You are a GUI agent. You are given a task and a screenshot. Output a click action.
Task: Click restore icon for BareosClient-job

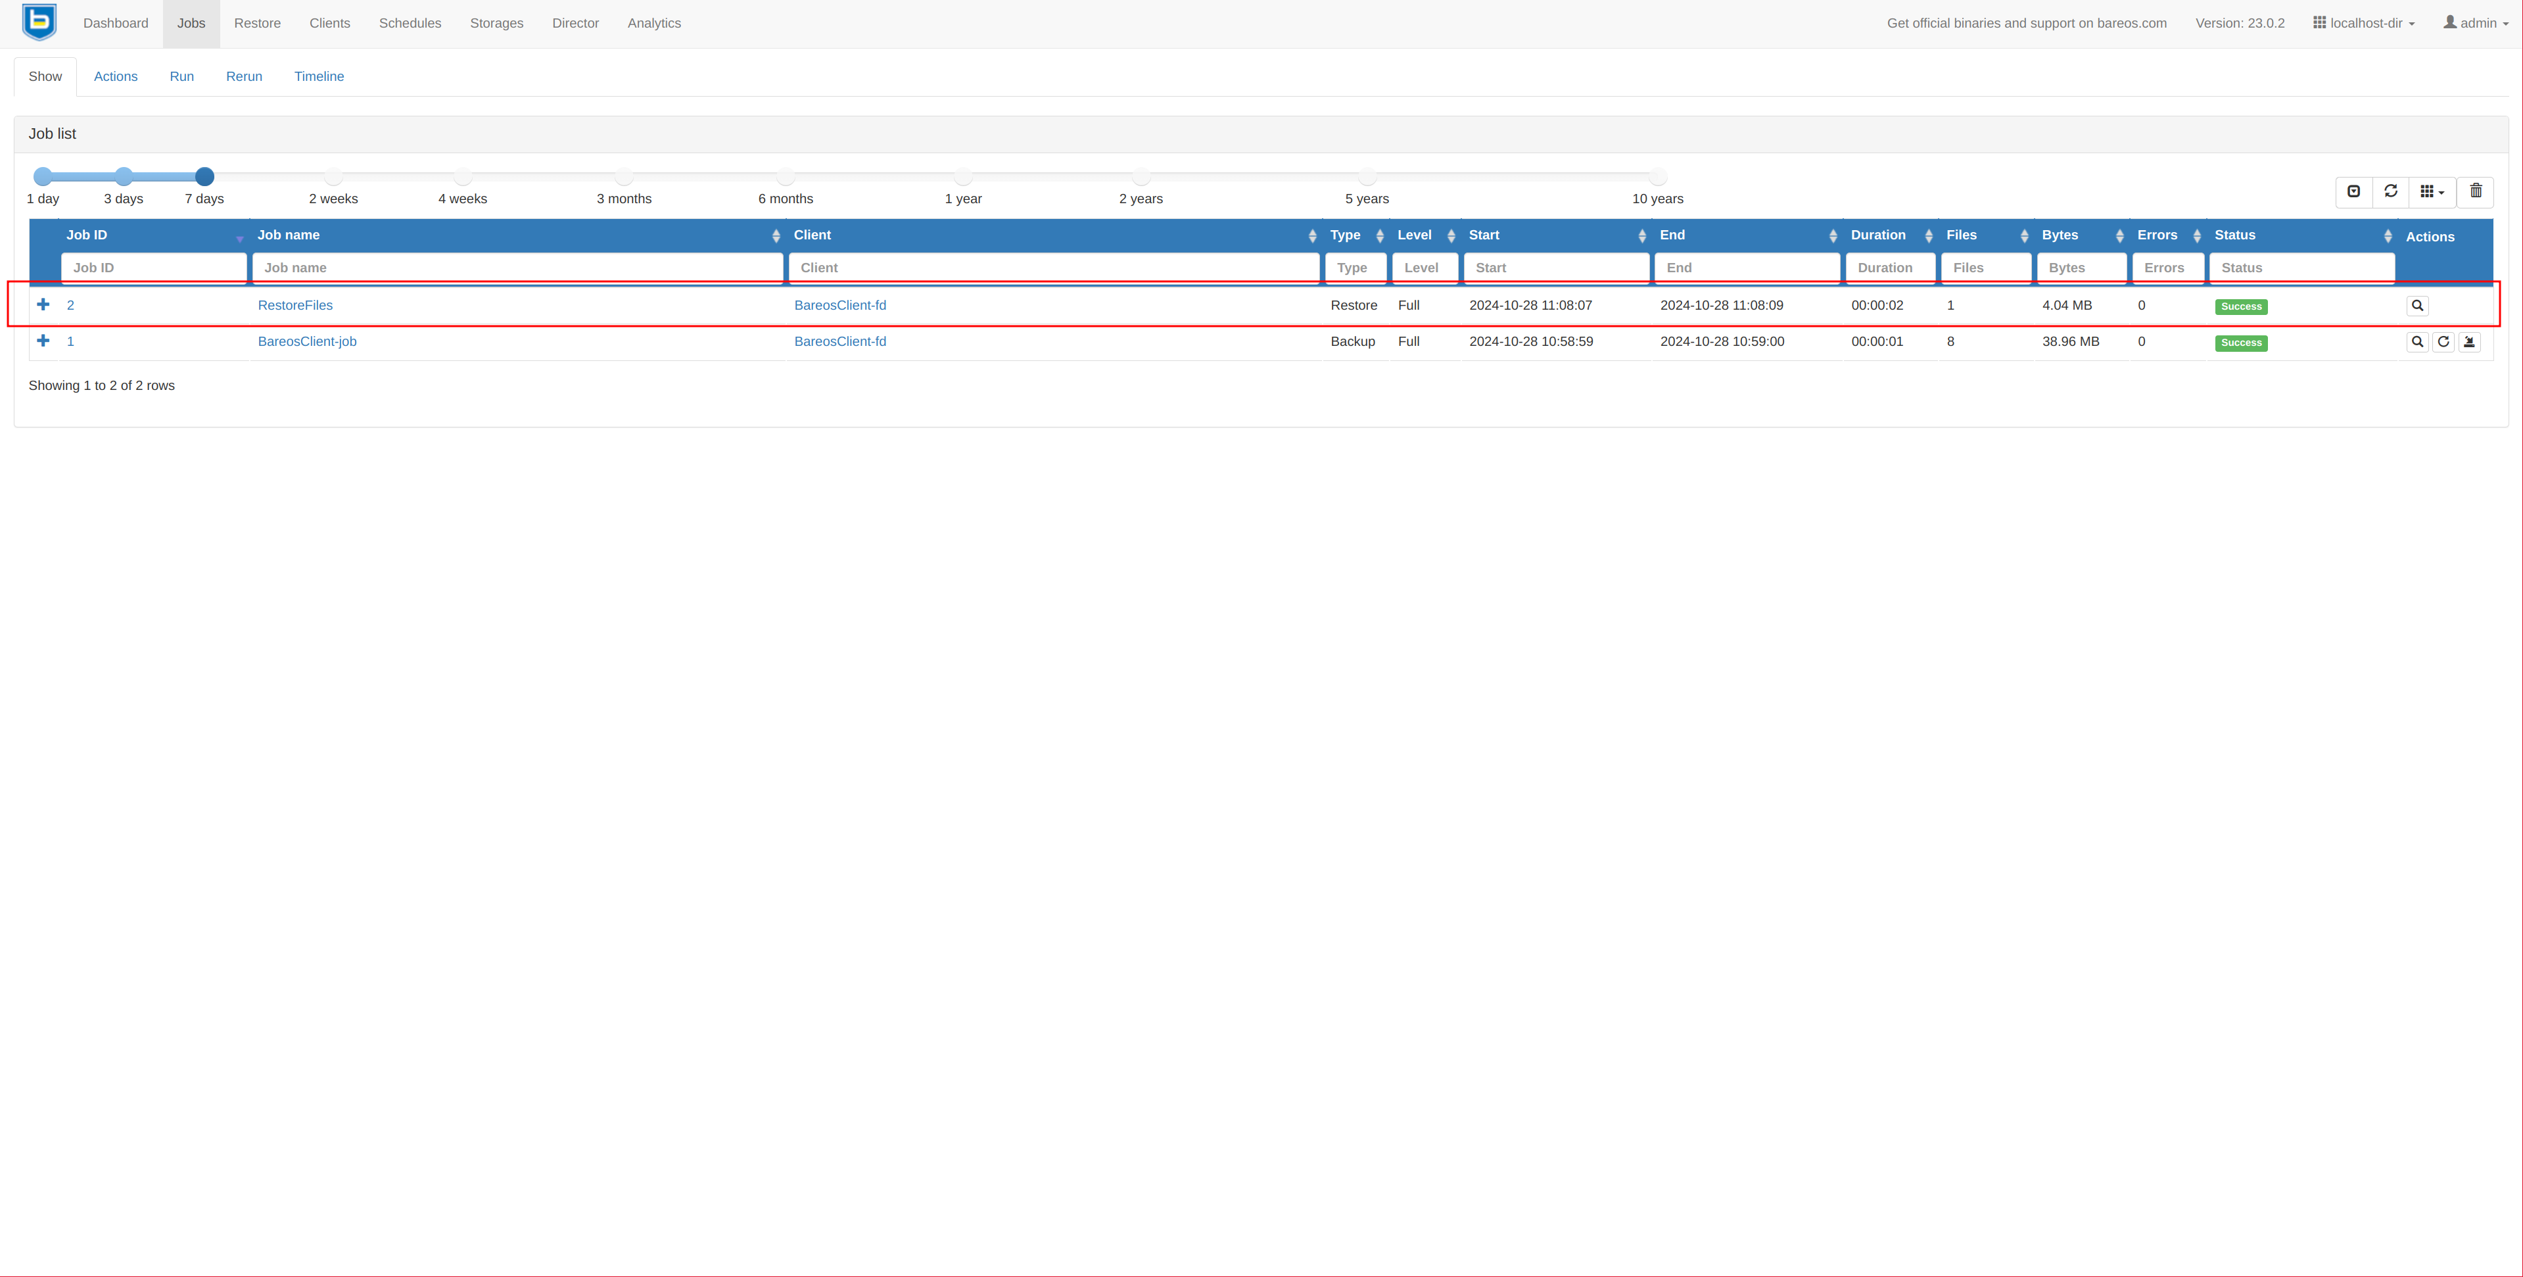(2469, 342)
